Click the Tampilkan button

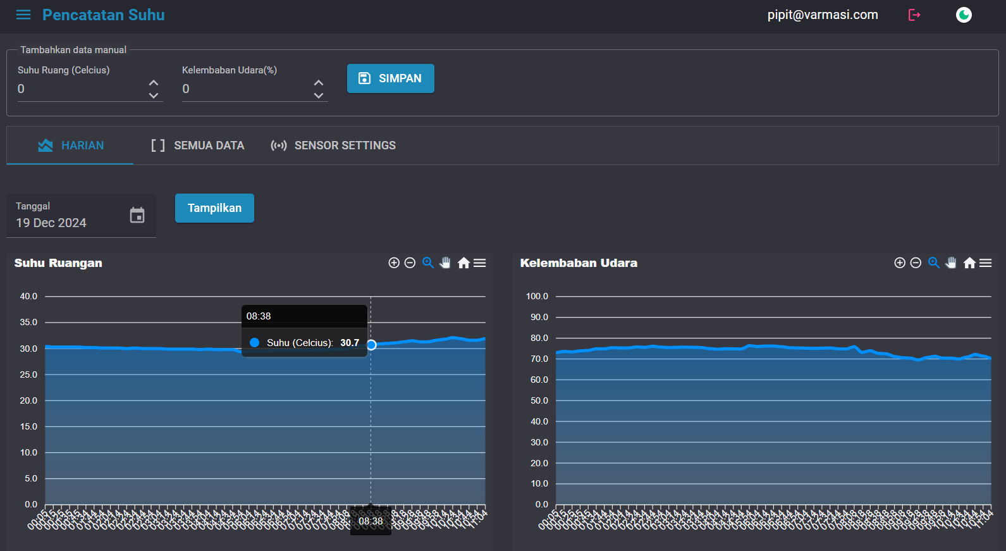click(214, 208)
